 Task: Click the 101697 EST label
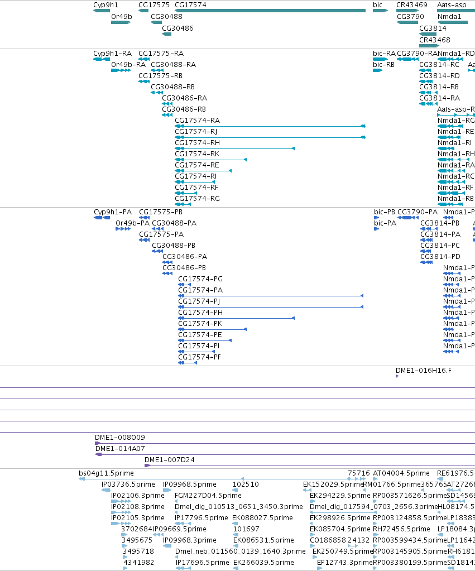[x=246, y=529]
